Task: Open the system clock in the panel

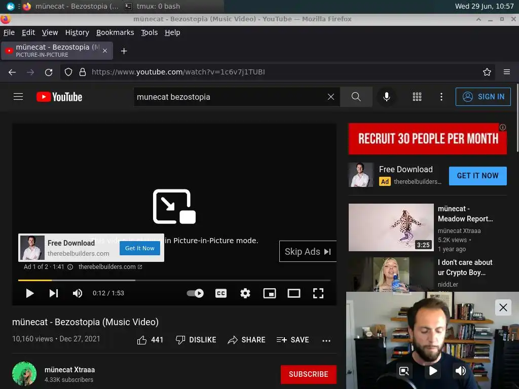Action: tap(484, 6)
